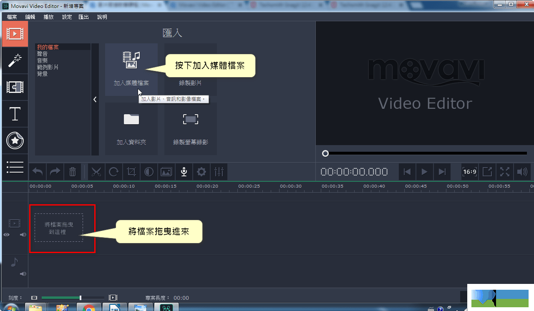Click the Delete trash can icon
The height and width of the screenshot is (311, 534).
tap(73, 171)
